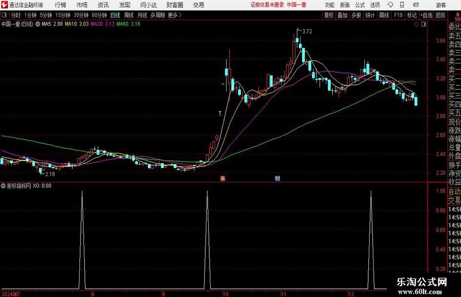This screenshot has width=461, height=297.
Task: Click the MA5: 2.98 value
Action: 52,24
